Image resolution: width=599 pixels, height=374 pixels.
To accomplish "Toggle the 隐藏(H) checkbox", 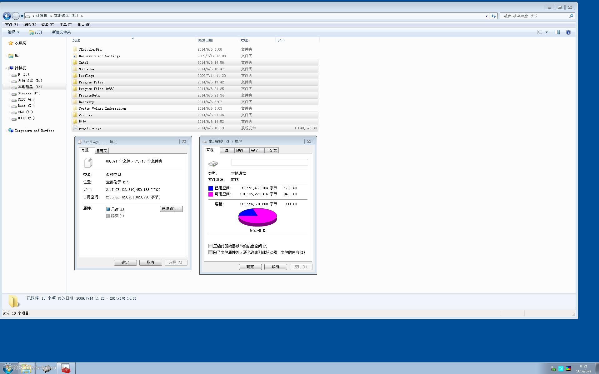I will 108,216.
